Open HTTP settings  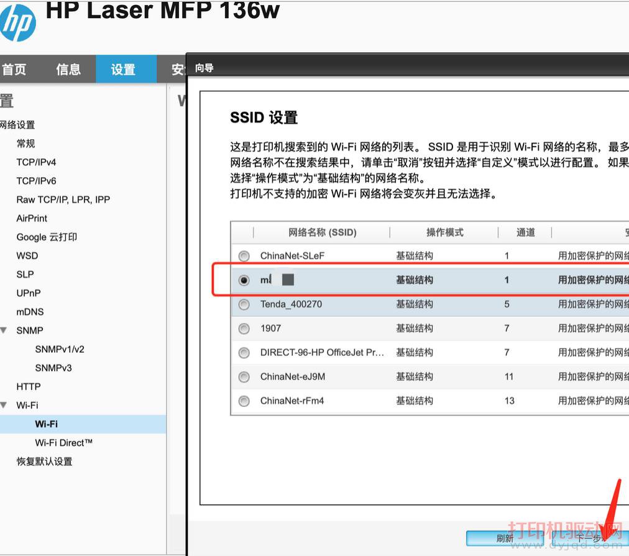(29, 386)
